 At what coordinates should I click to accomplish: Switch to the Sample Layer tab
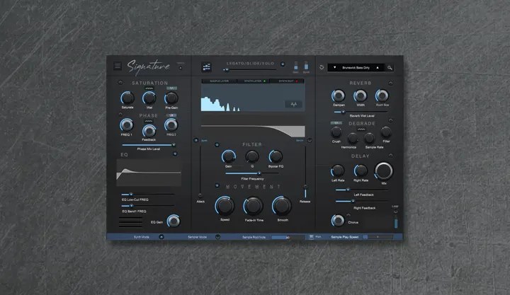pos(219,81)
